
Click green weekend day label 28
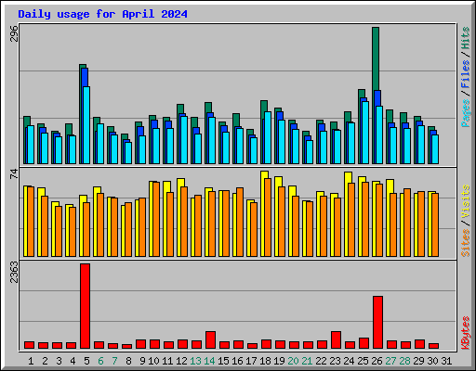(404, 361)
